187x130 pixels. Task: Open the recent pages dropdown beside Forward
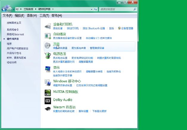(14, 9)
